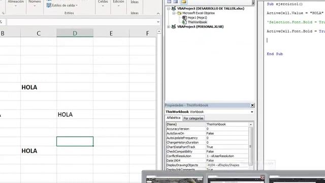The image size is (325, 183).
Task: Select the (Name) property row
Action: point(207,124)
